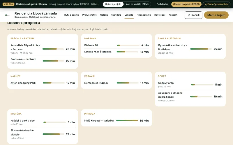Click the Avion Shopping Park row

click(x=43, y=83)
